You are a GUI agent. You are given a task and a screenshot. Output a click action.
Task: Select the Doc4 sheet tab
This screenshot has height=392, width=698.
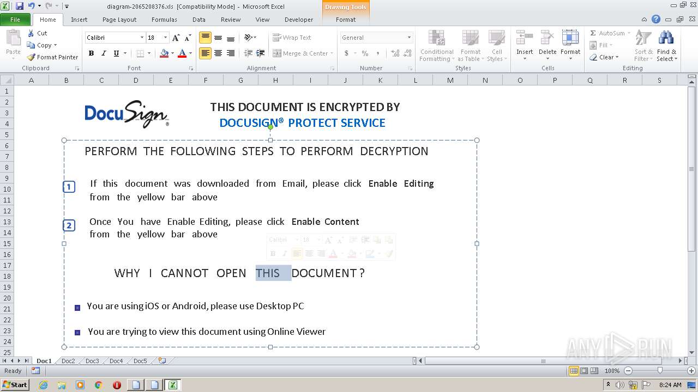coord(116,361)
